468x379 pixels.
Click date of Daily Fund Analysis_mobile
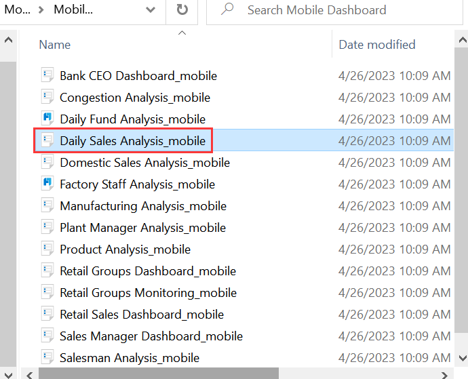click(394, 119)
